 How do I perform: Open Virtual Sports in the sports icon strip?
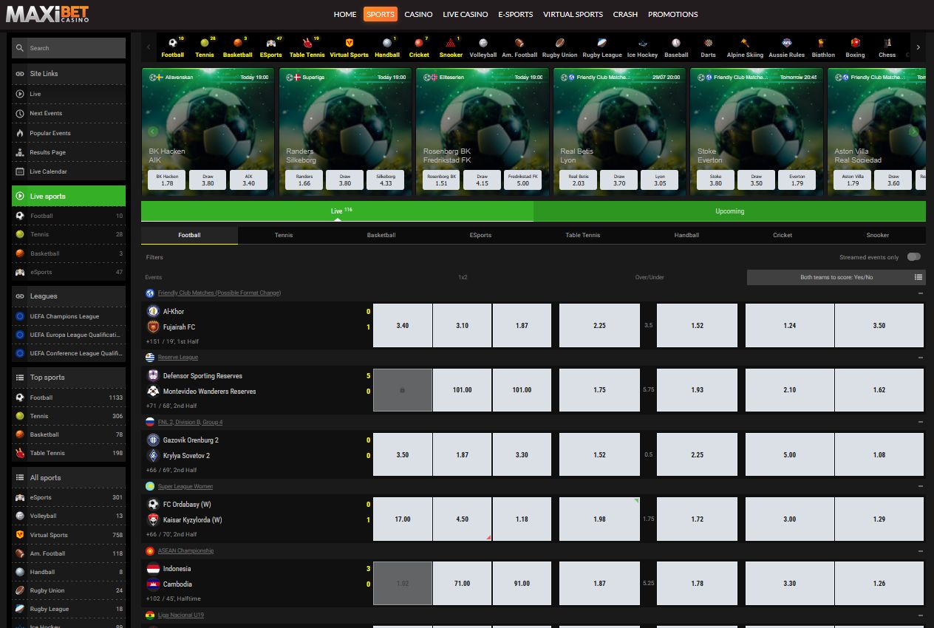coord(349,48)
